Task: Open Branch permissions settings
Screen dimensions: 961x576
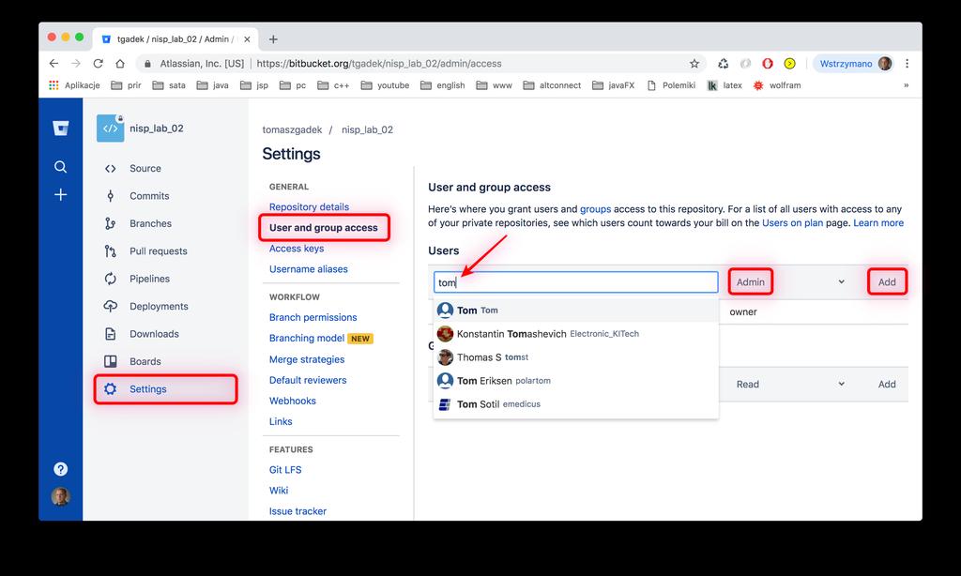Action: (313, 317)
